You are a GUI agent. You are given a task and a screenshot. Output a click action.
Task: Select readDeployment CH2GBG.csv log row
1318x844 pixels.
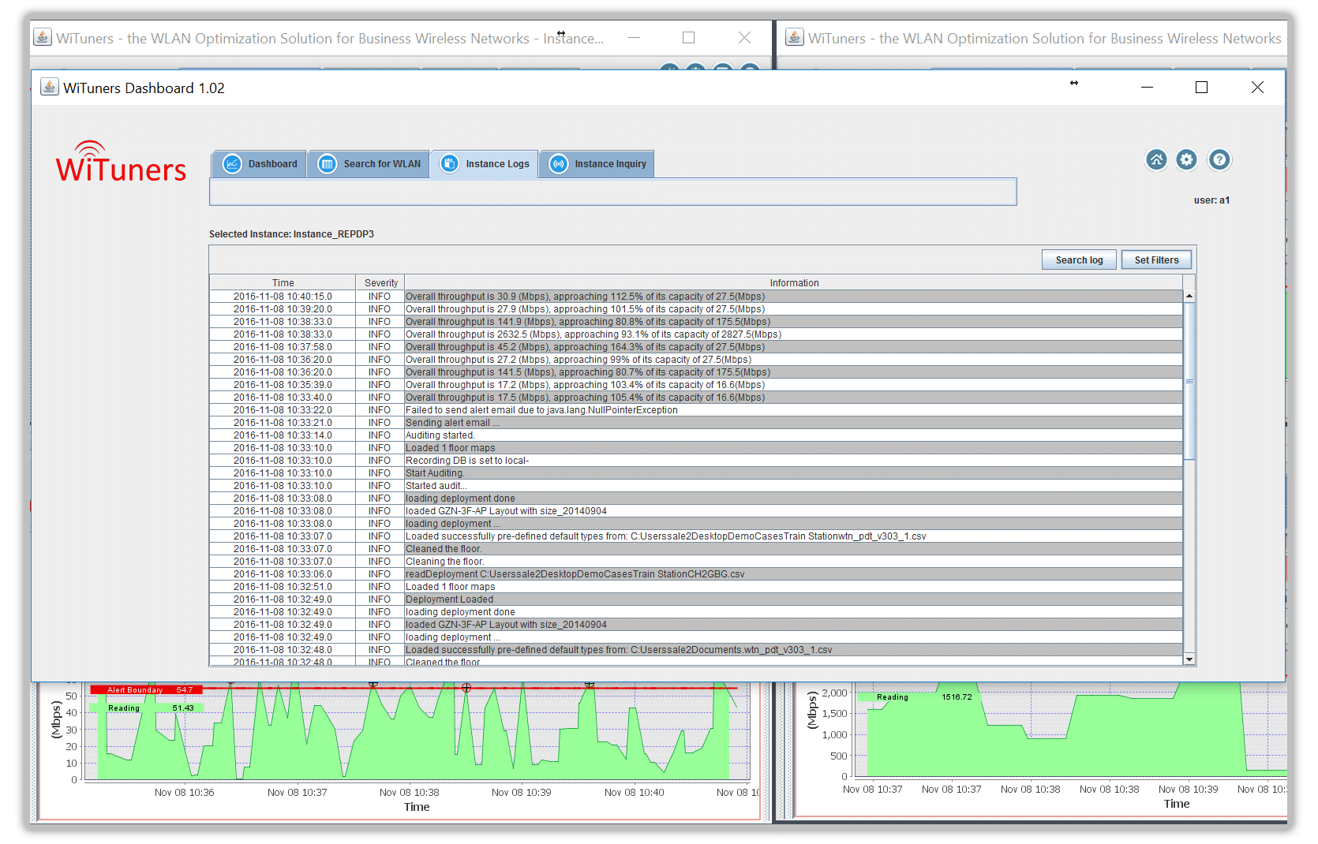[x=696, y=574]
